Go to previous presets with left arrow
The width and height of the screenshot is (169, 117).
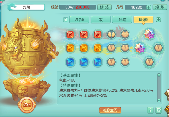pos(66,20)
